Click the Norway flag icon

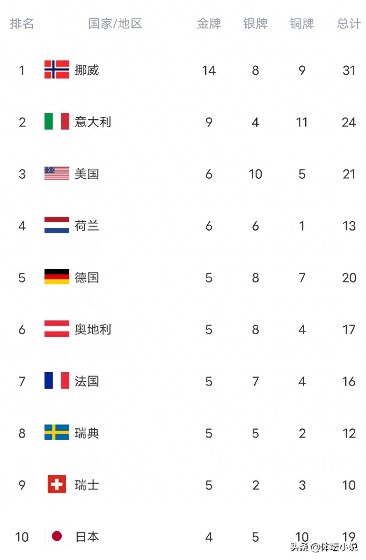(57, 70)
